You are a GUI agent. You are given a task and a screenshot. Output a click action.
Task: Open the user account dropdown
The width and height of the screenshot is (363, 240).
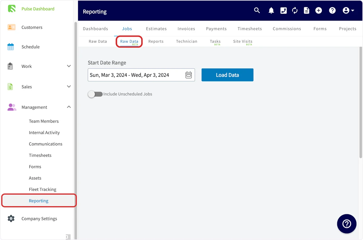(x=348, y=11)
